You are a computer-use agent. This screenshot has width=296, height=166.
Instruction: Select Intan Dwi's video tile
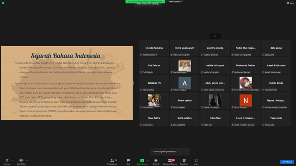coord(215,118)
